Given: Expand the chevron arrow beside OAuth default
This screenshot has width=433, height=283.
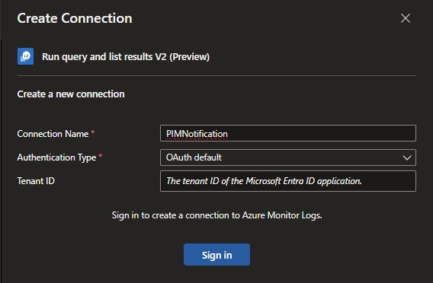Looking at the screenshot, I should point(407,158).
